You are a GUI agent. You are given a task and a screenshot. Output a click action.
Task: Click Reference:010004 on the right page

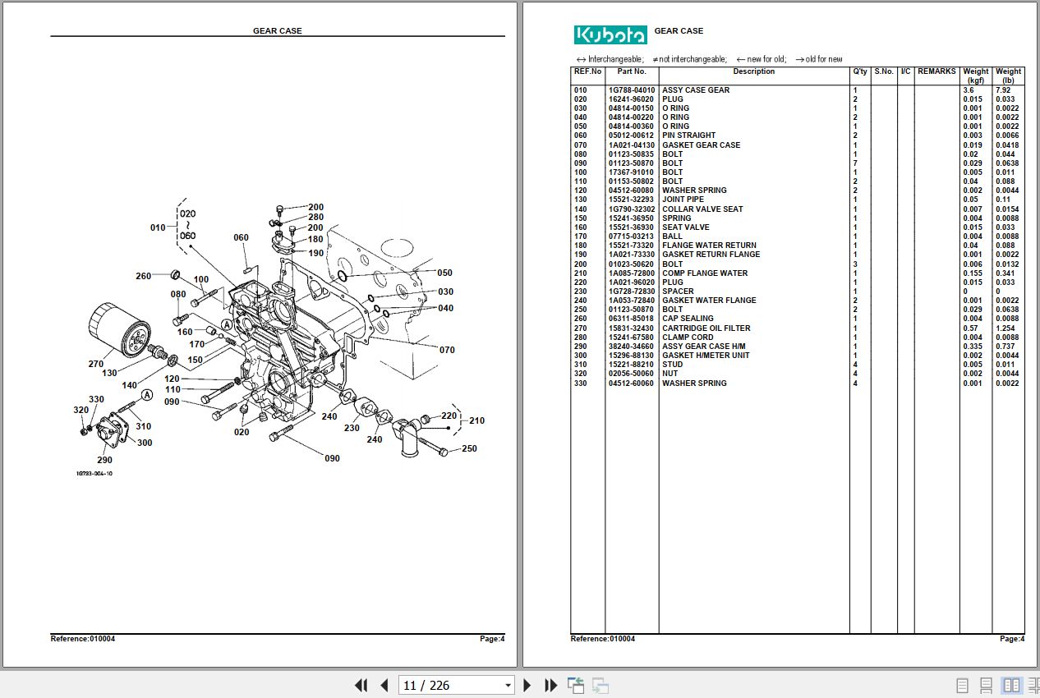[x=603, y=639]
